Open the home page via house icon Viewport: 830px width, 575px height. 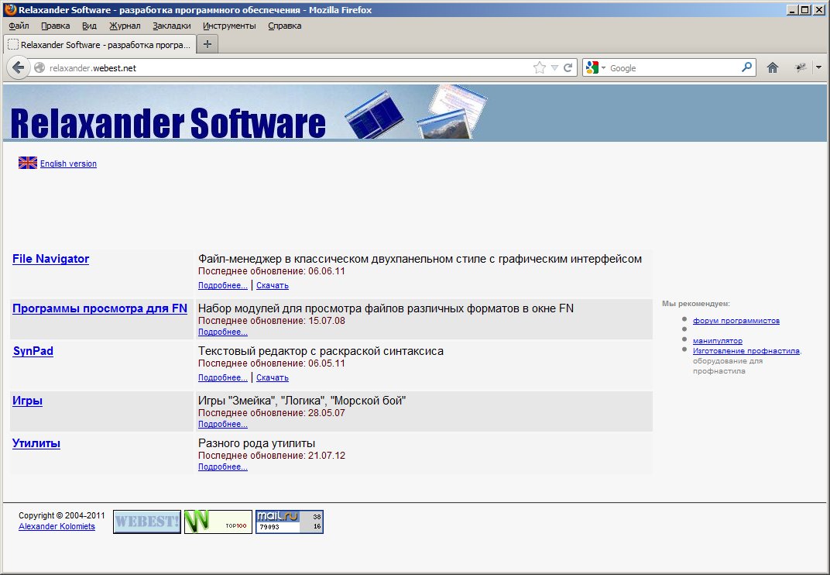point(772,68)
